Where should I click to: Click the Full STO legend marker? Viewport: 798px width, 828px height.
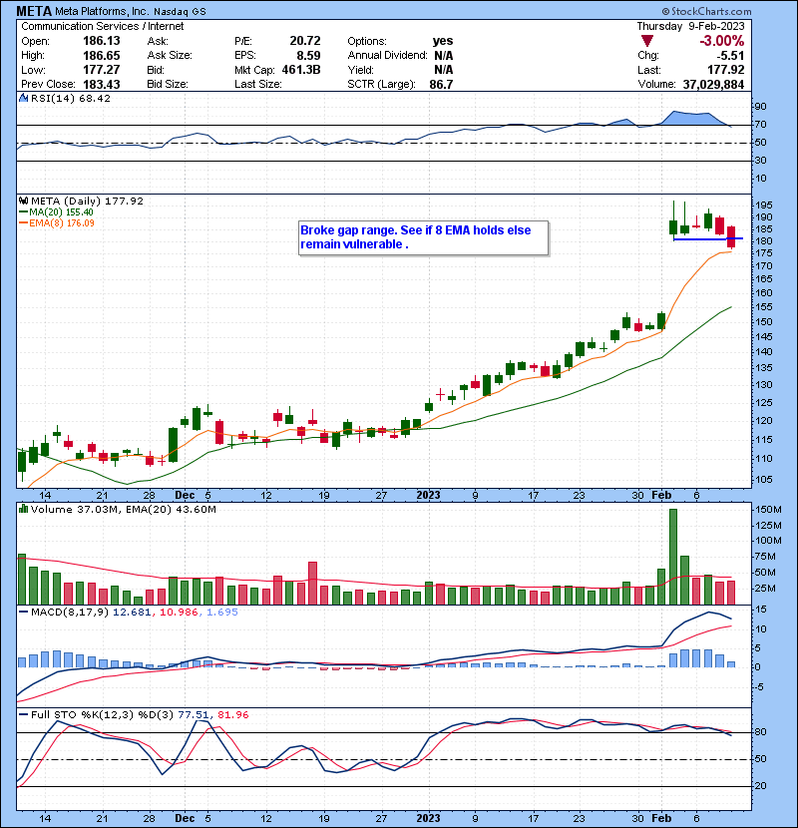(23, 712)
